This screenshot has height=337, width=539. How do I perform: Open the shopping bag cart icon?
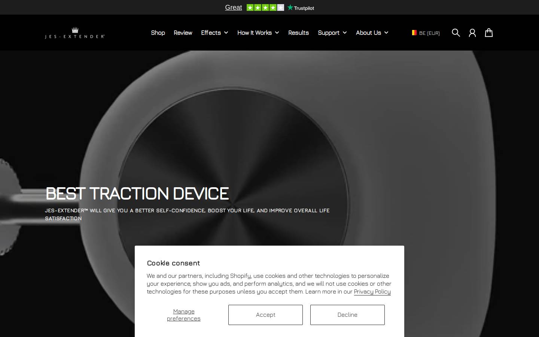pyautogui.click(x=488, y=33)
